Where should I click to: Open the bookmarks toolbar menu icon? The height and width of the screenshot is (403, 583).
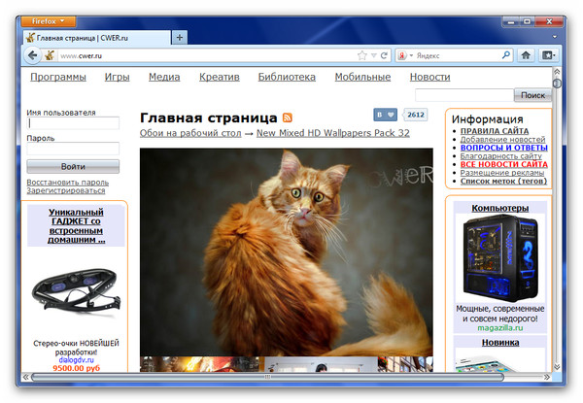click(x=549, y=55)
